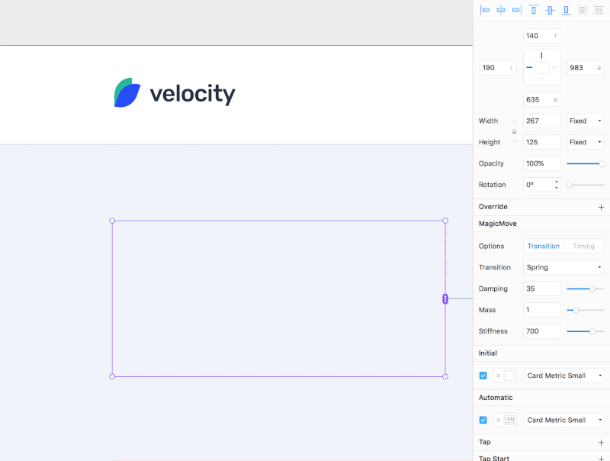Image resolution: width=610 pixels, height=461 pixels.
Task: Toggle the aspect ratio lock icon
Action: point(514,131)
